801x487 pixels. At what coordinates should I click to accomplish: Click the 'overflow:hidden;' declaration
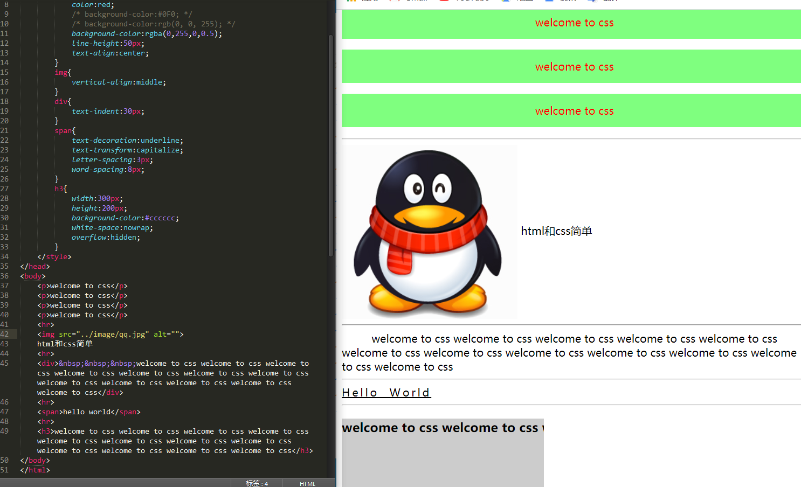[106, 238]
